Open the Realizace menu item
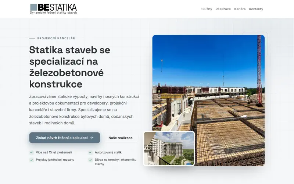Image resolution: width=294 pixels, height=184 pixels. click(223, 9)
